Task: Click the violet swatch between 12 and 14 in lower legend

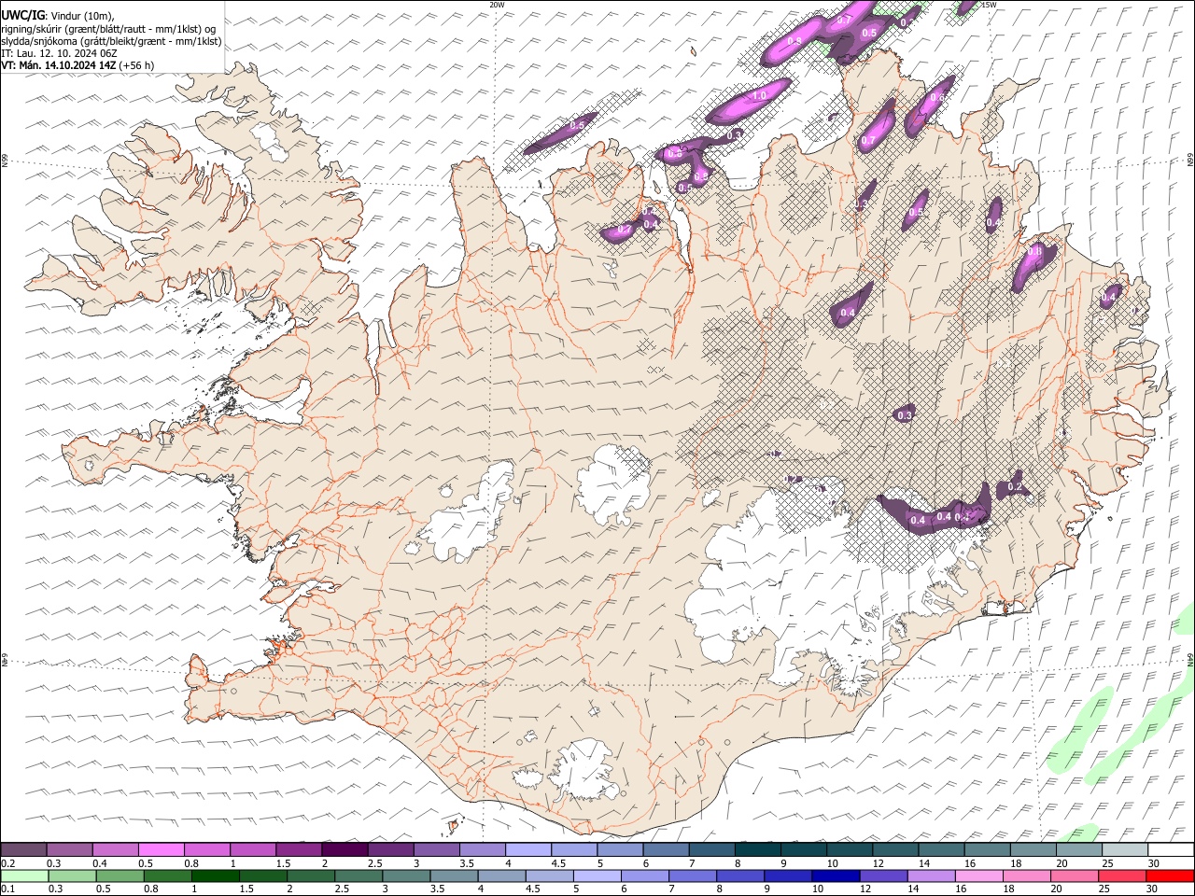Action: pyautogui.click(x=882, y=875)
